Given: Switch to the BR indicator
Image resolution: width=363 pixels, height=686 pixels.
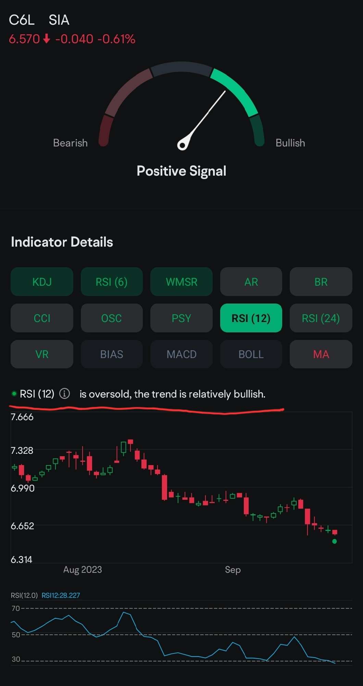Looking at the screenshot, I should point(321,282).
